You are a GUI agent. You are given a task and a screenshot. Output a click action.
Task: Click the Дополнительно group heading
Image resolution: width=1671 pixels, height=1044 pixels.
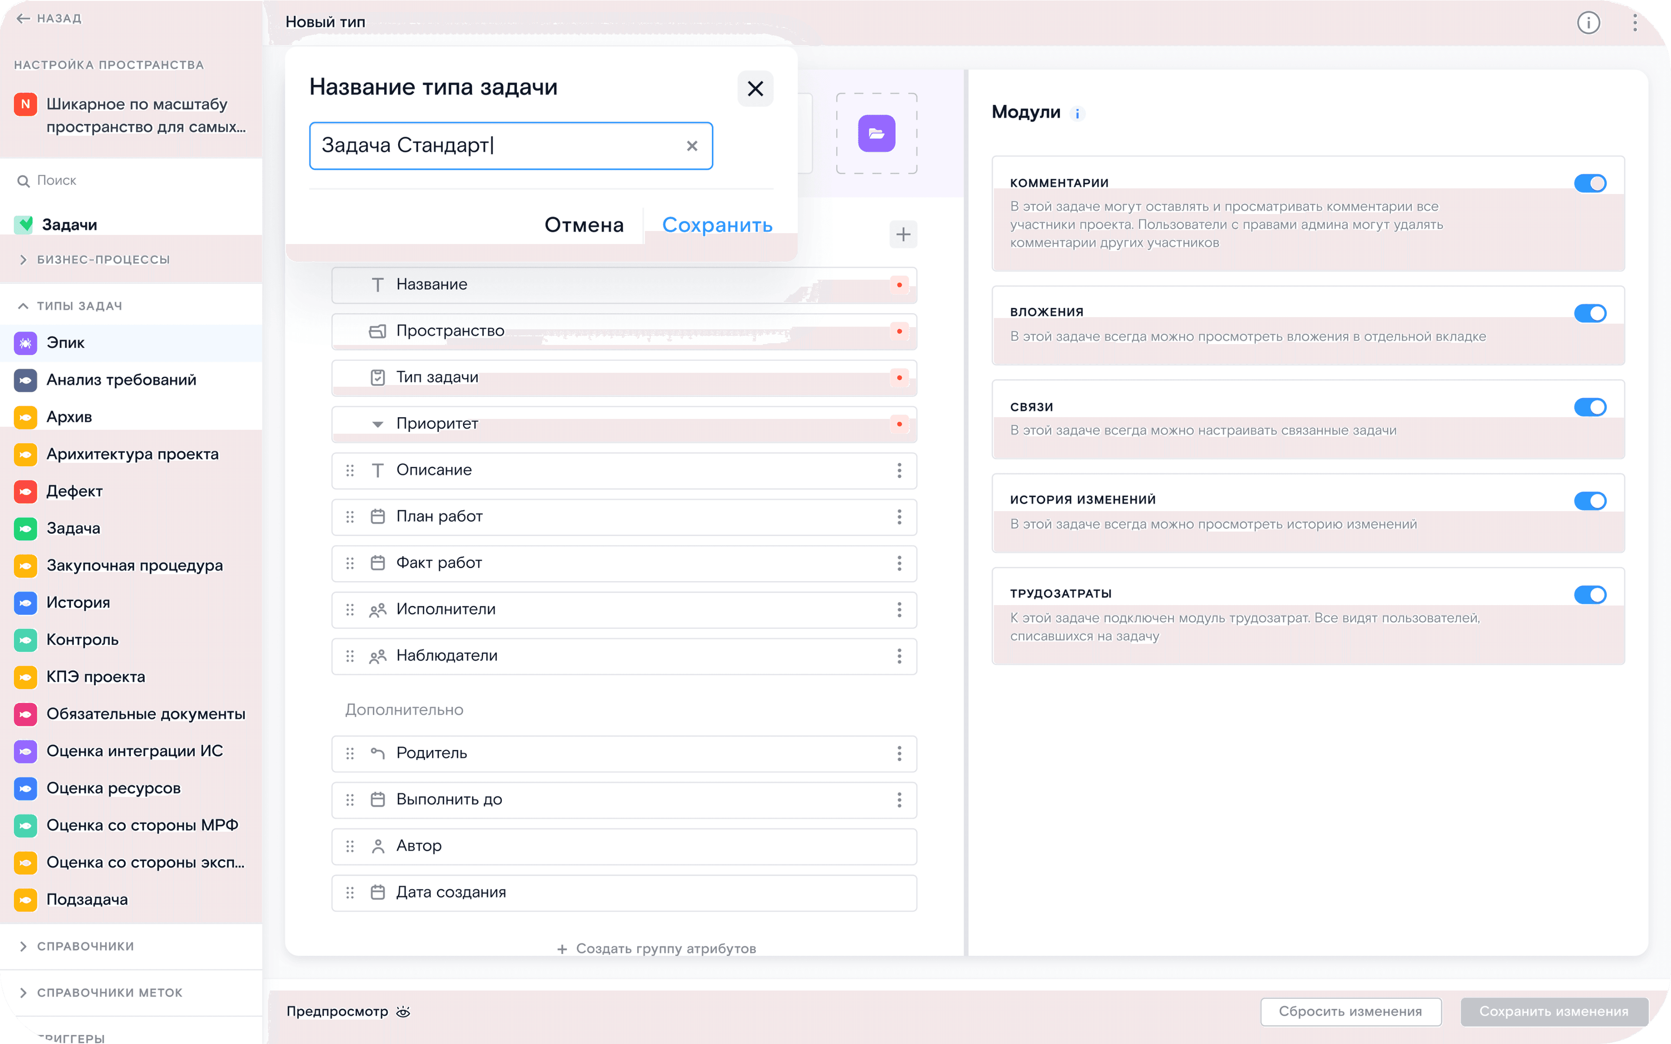[404, 710]
